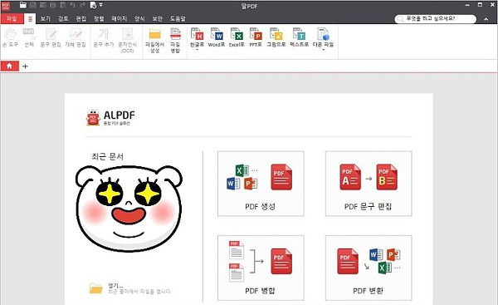This screenshot has width=498, height=305.
Task: Click the print icon in quick access toolbar
Action: point(53,5)
